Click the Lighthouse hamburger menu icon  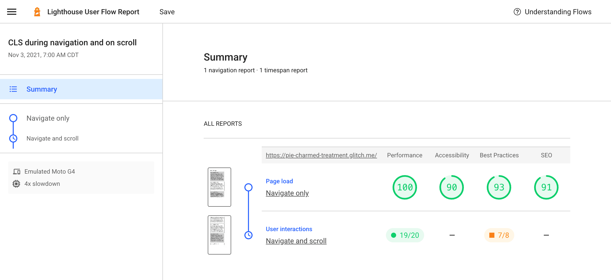11,11
